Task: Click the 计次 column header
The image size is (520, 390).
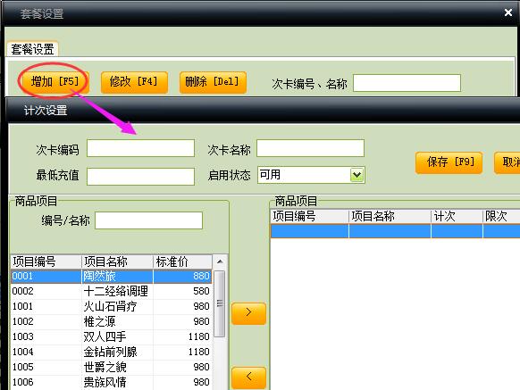Action: 457,216
